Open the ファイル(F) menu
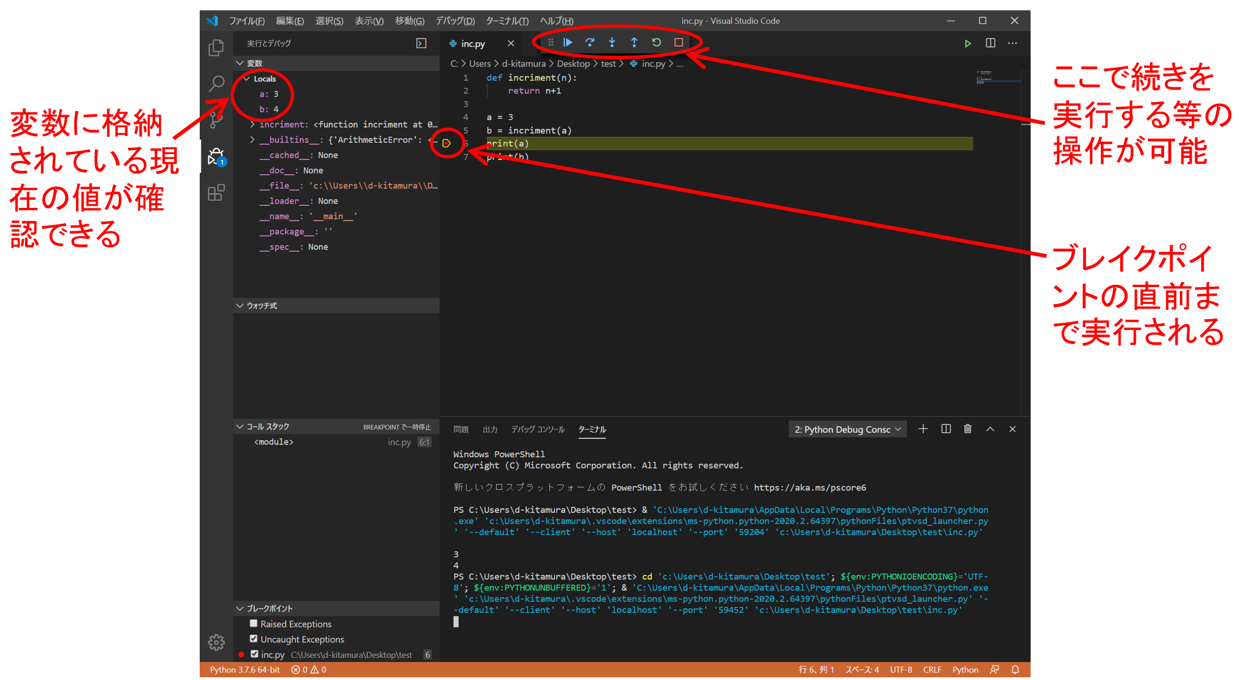Viewport: 1239px width, 680px height. click(247, 21)
